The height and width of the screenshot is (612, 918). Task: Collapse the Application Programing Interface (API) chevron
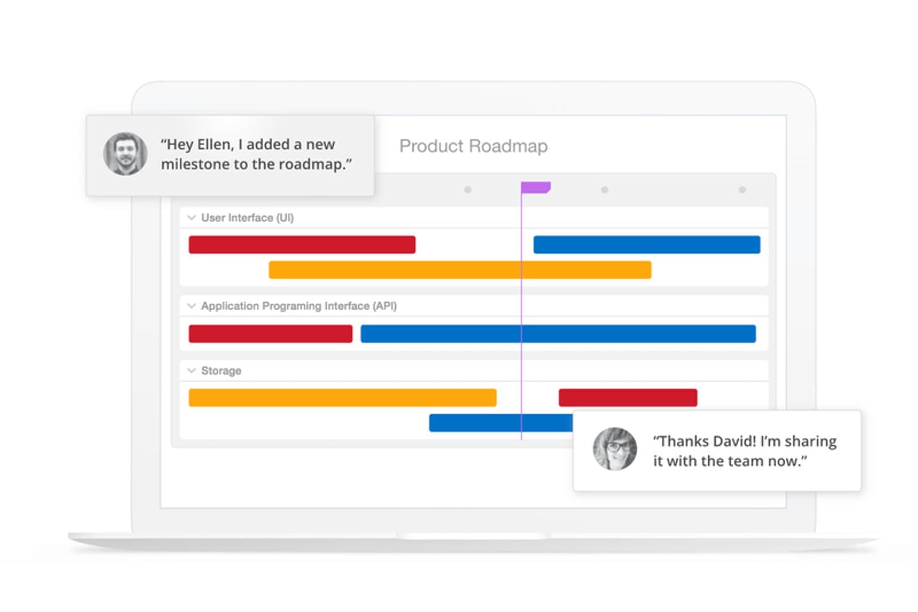191,306
